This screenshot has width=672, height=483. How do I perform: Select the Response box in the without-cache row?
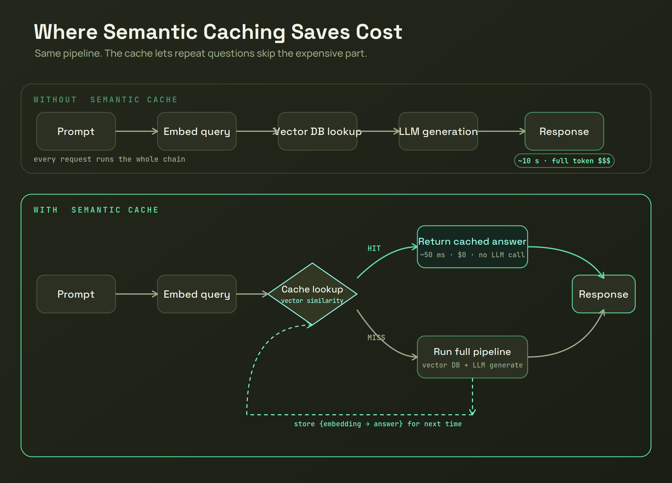(564, 131)
